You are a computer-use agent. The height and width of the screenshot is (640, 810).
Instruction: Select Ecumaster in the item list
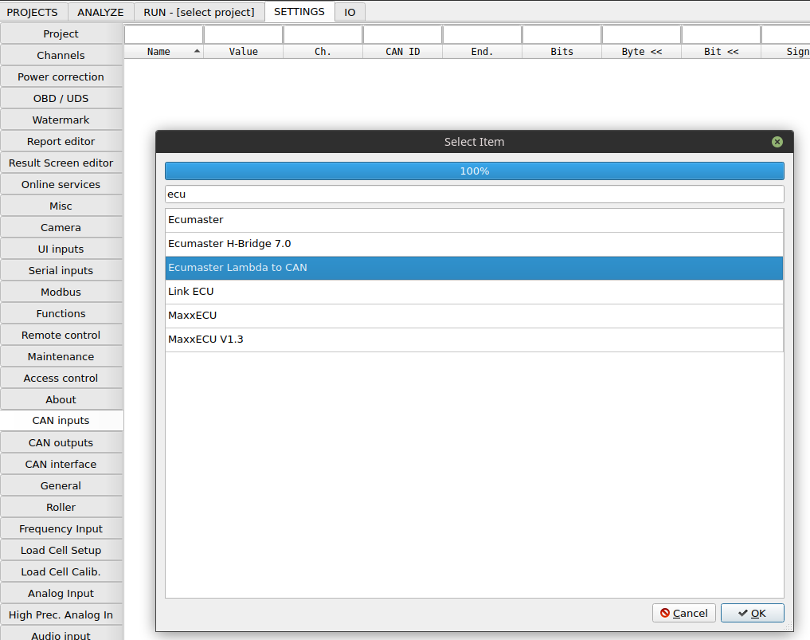tap(474, 220)
